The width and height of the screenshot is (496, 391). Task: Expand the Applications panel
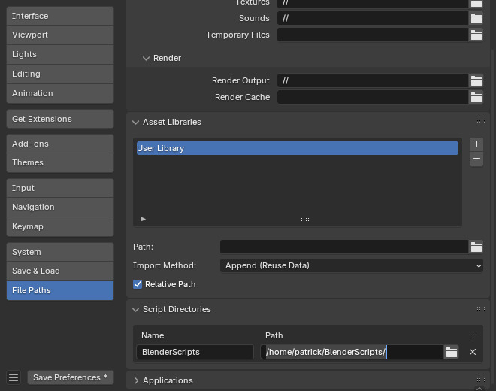(136, 380)
